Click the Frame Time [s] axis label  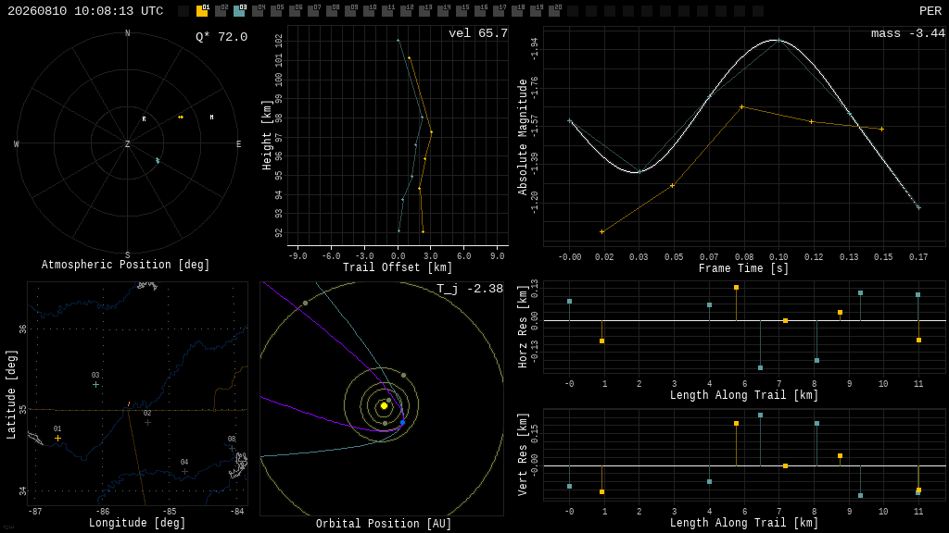(x=744, y=267)
